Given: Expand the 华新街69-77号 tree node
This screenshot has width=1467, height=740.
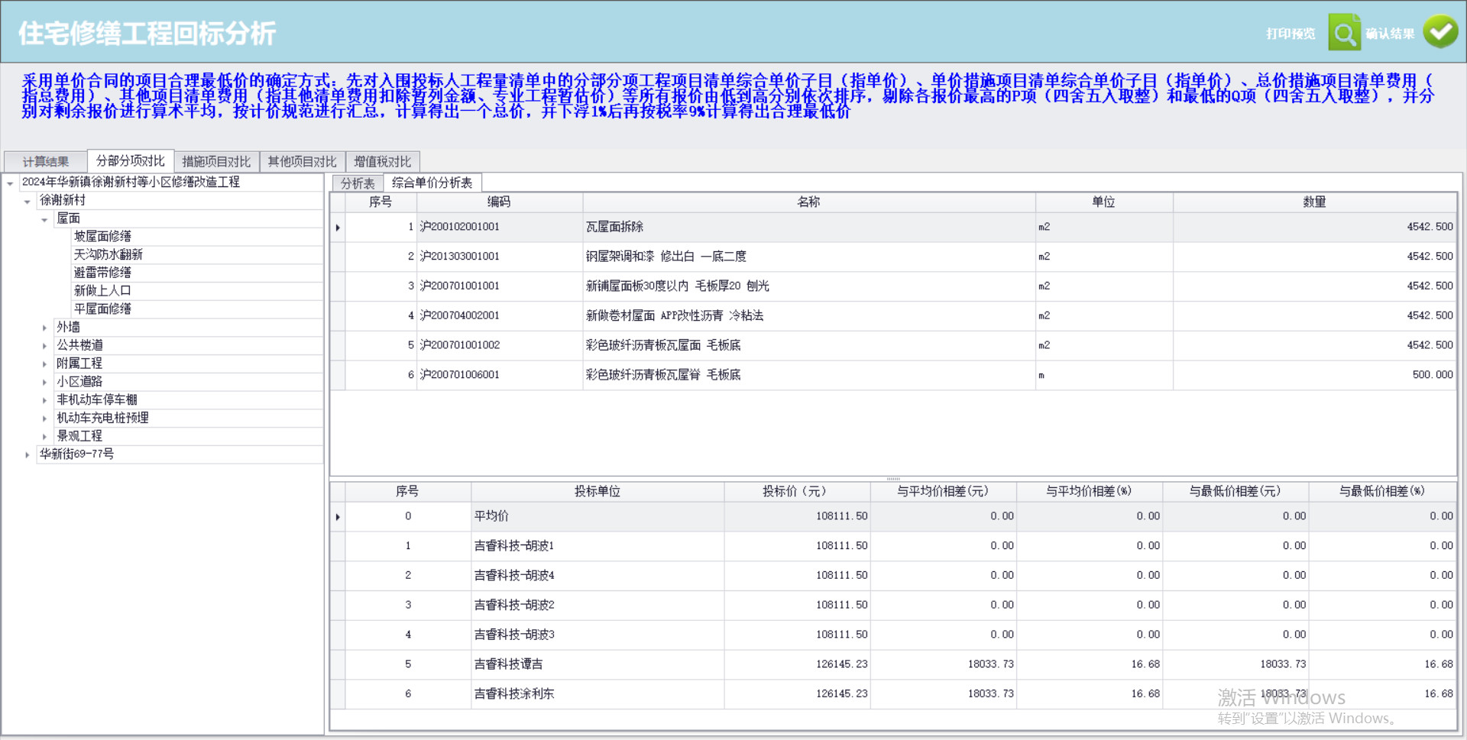Looking at the screenshot, I should coord(28,455).
